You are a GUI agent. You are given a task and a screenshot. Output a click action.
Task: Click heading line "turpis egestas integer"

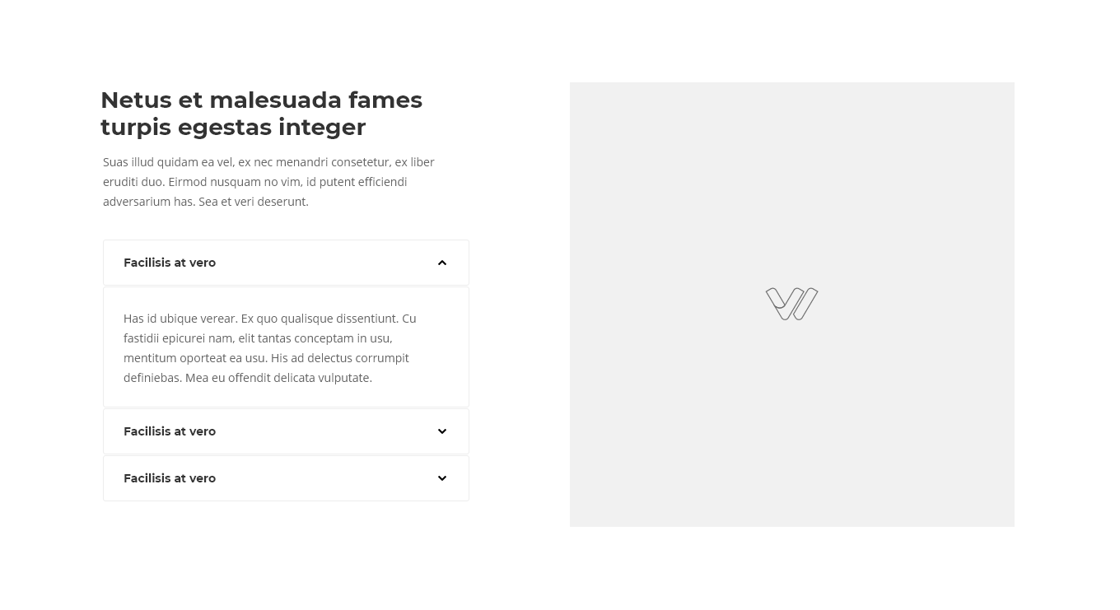click(x=233, y=127)
